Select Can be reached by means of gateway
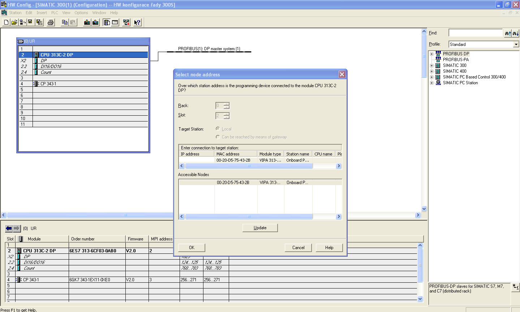 coord(218,137)
